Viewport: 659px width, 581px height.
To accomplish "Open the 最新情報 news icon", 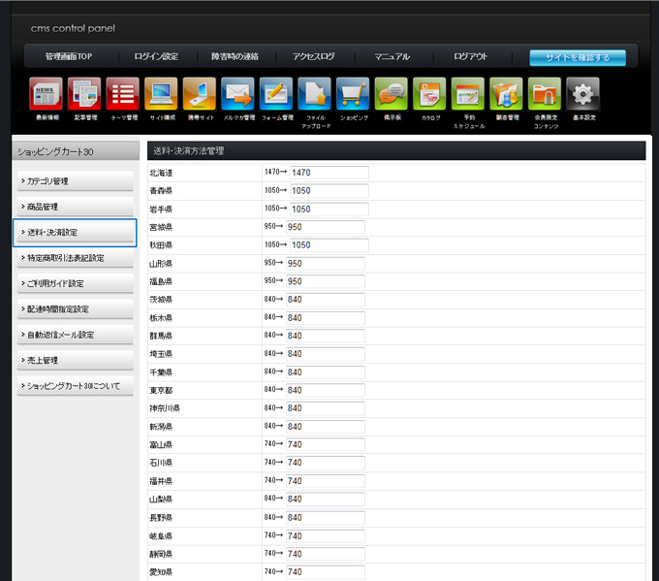I will point(46,94).
